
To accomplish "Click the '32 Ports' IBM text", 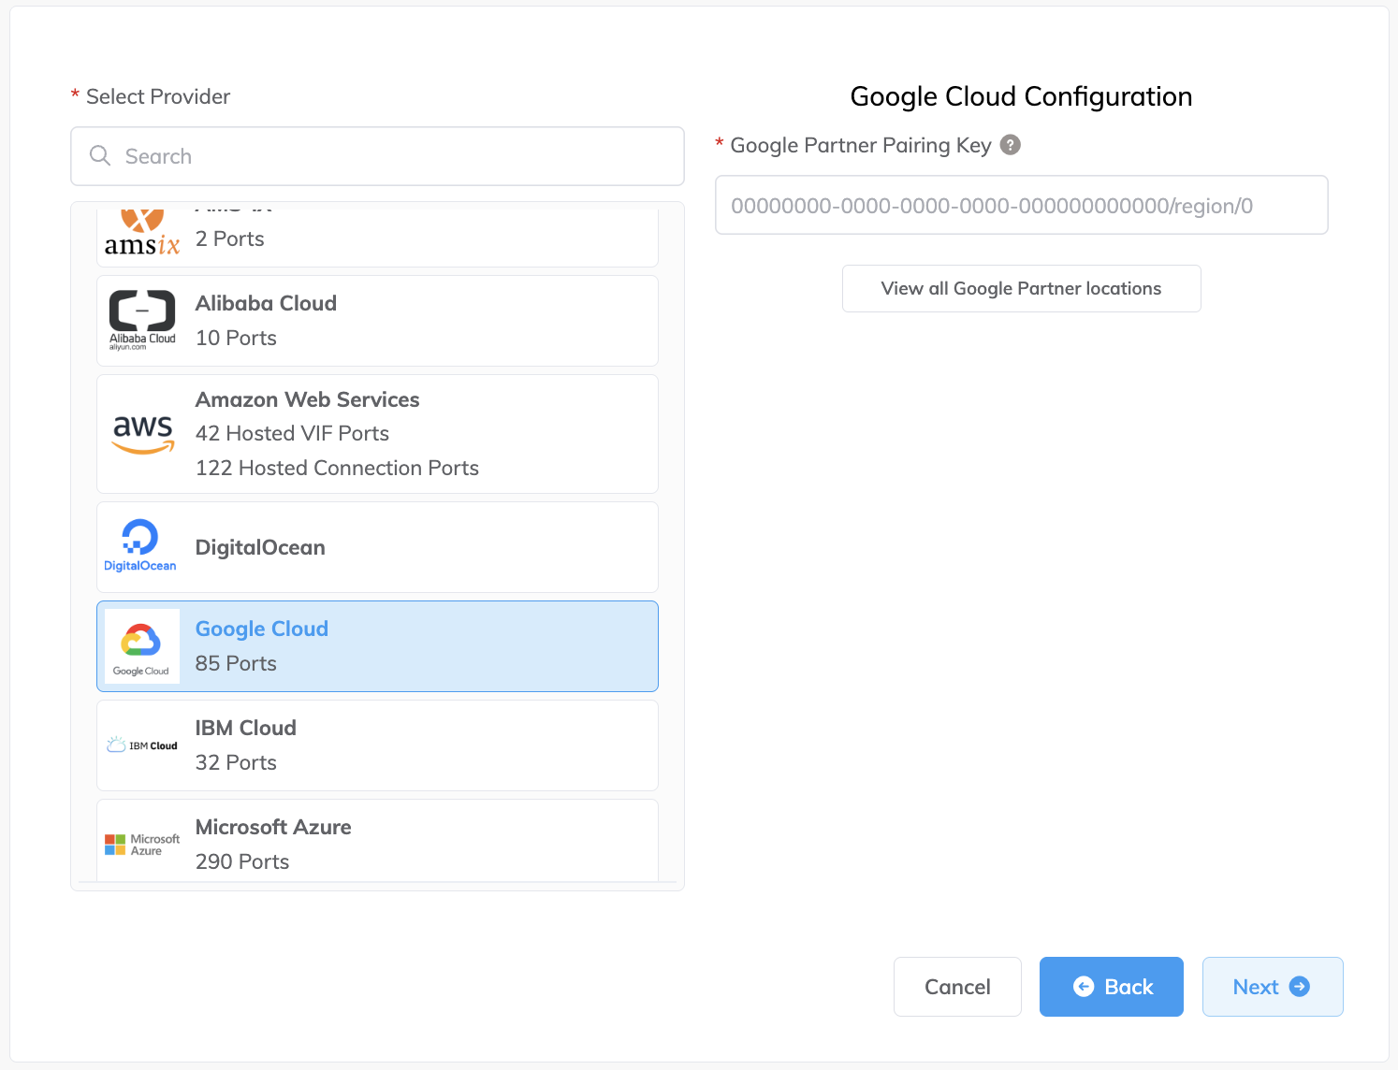I will [x=236, y=762].
